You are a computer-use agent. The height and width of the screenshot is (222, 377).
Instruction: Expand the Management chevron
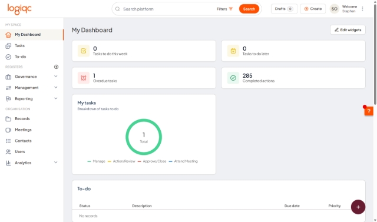pyautogui.click(x=56, y=88)
